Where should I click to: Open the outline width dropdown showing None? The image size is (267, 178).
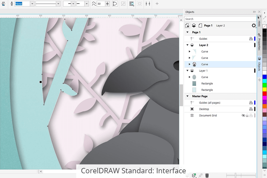coord(32,4)
